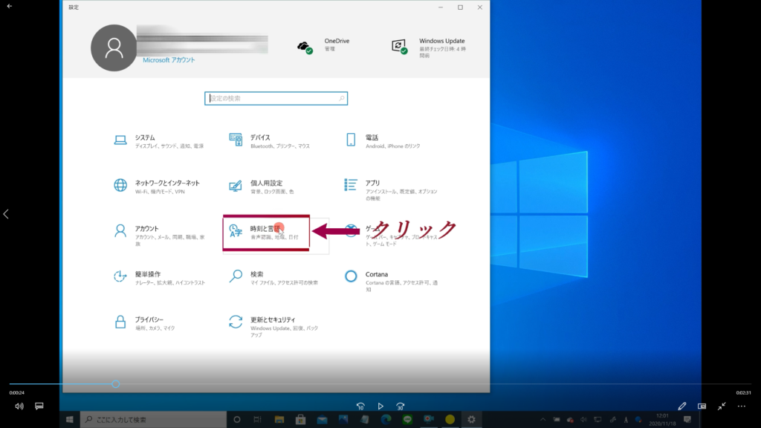Image resolution: width=761 pixels, height=428 pixels.
Task: Click the back arrow at top left
Action: (9, 6)
